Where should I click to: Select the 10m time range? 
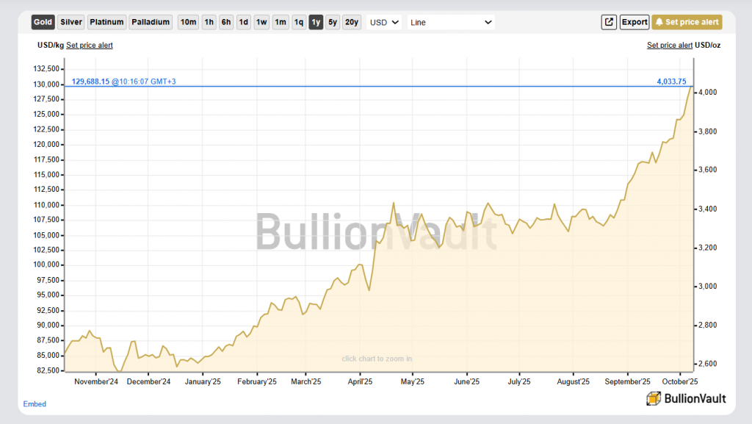188,22
